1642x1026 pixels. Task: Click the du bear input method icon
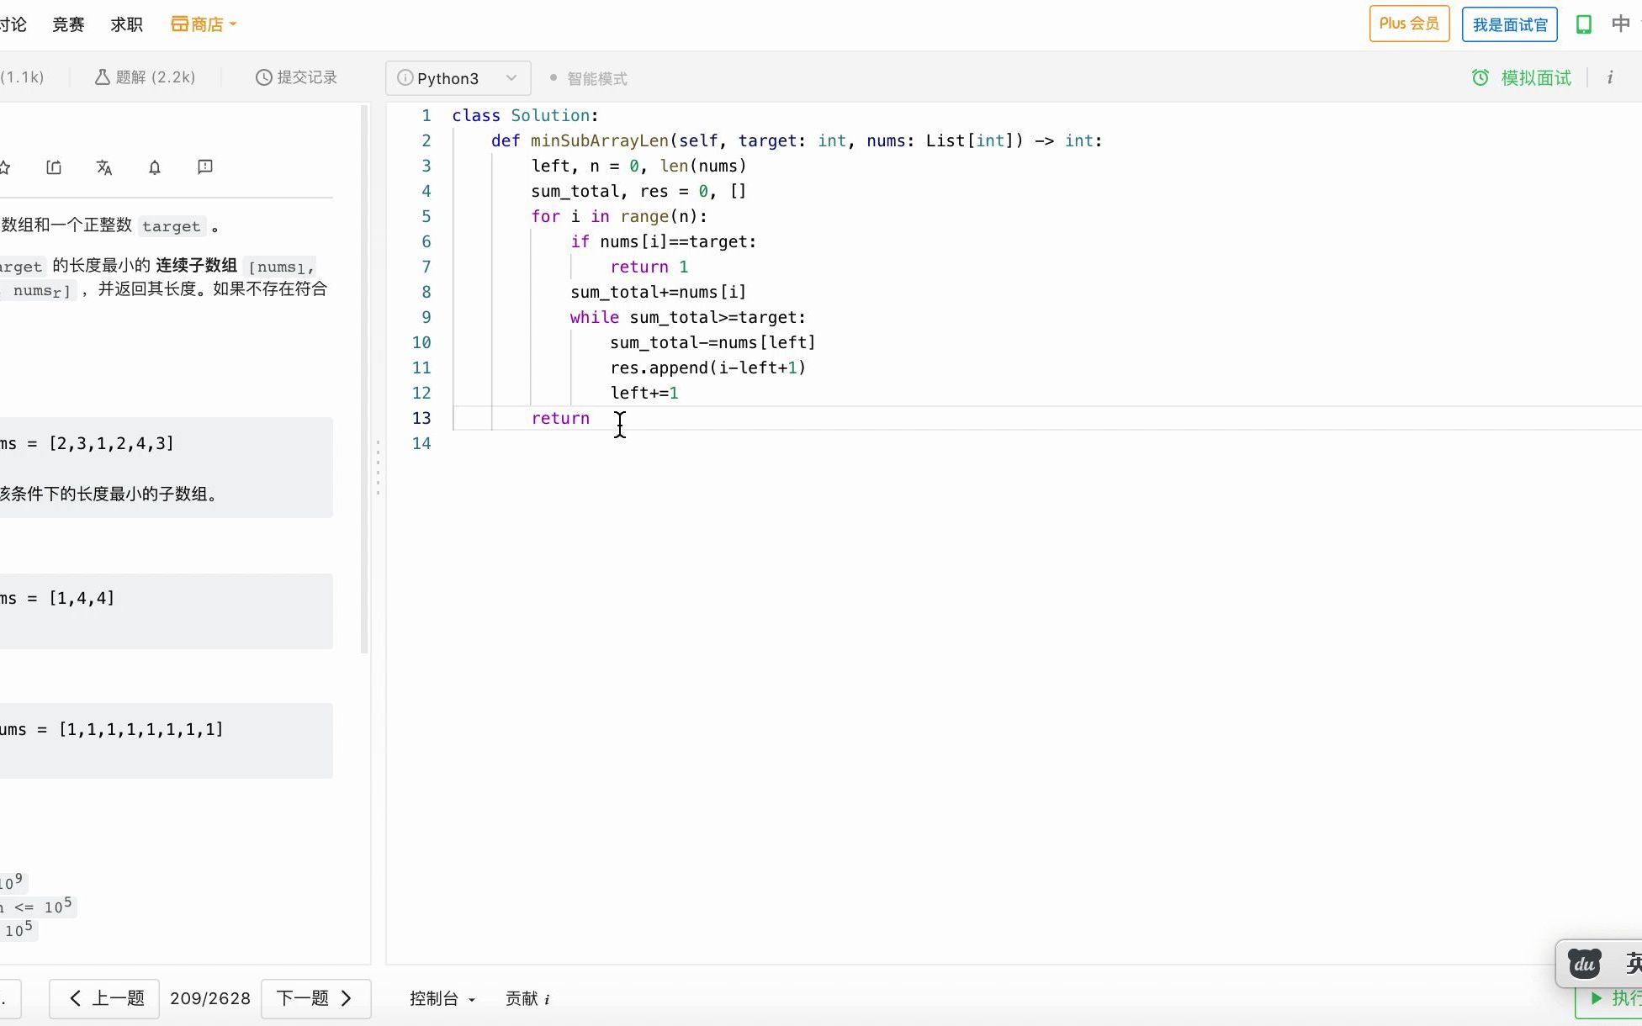click(1585, 964)
